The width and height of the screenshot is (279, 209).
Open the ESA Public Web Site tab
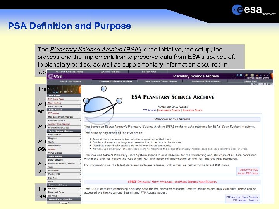pyautogui.click(x=110, y=72)
